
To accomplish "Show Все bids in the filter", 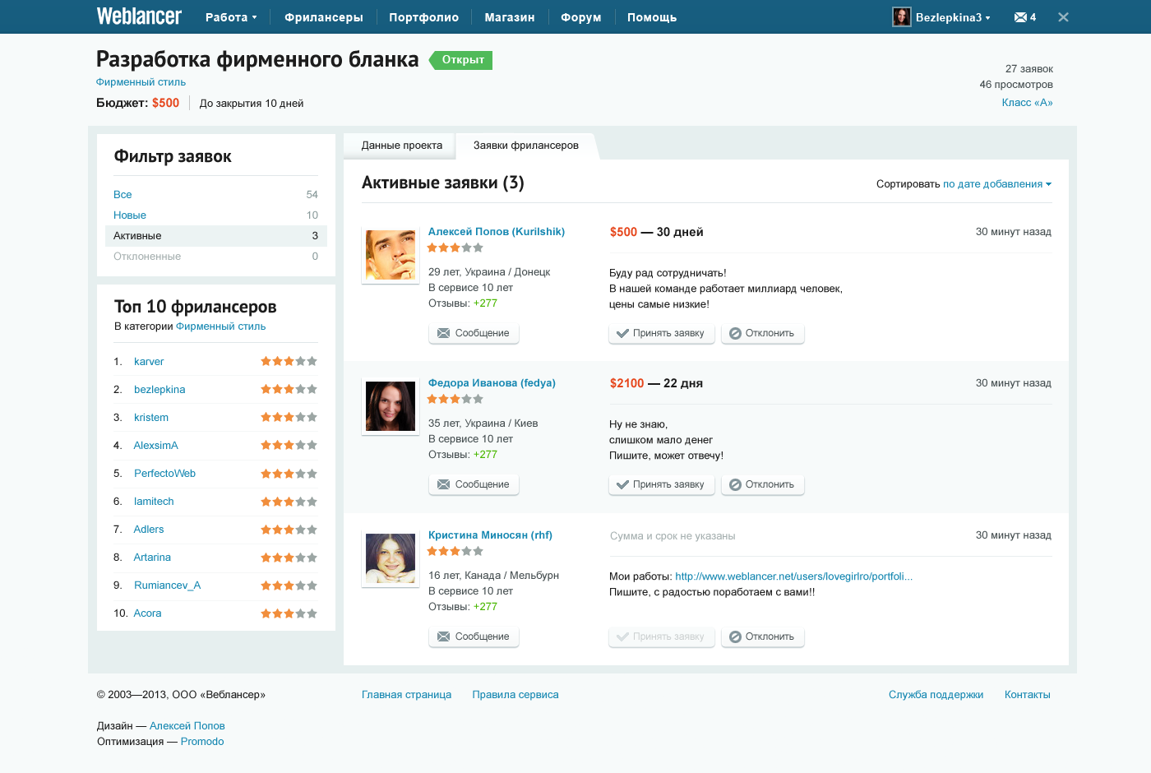I will [122, 195].
